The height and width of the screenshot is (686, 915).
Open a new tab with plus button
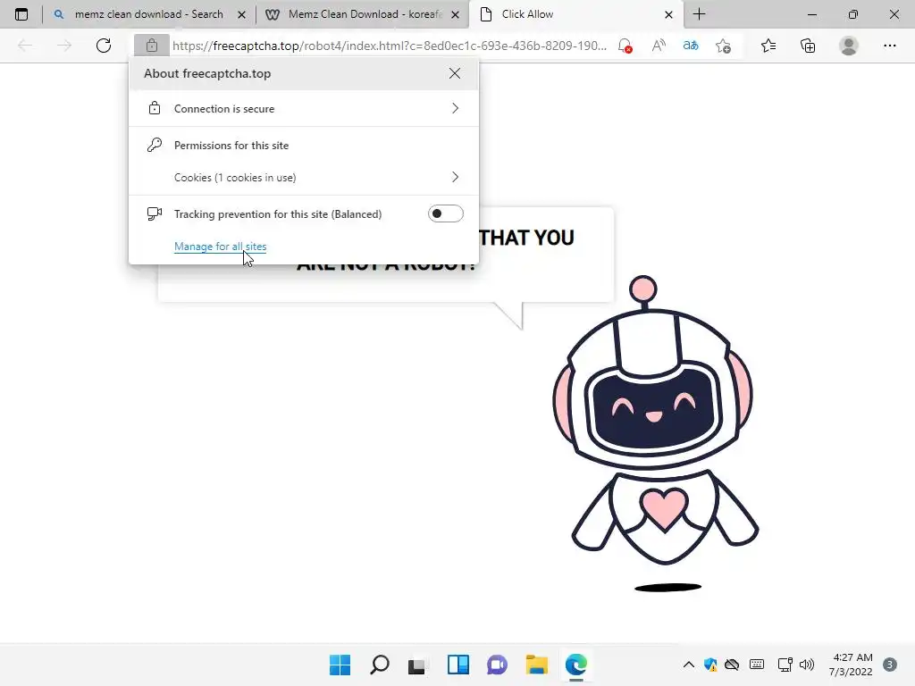699,14
